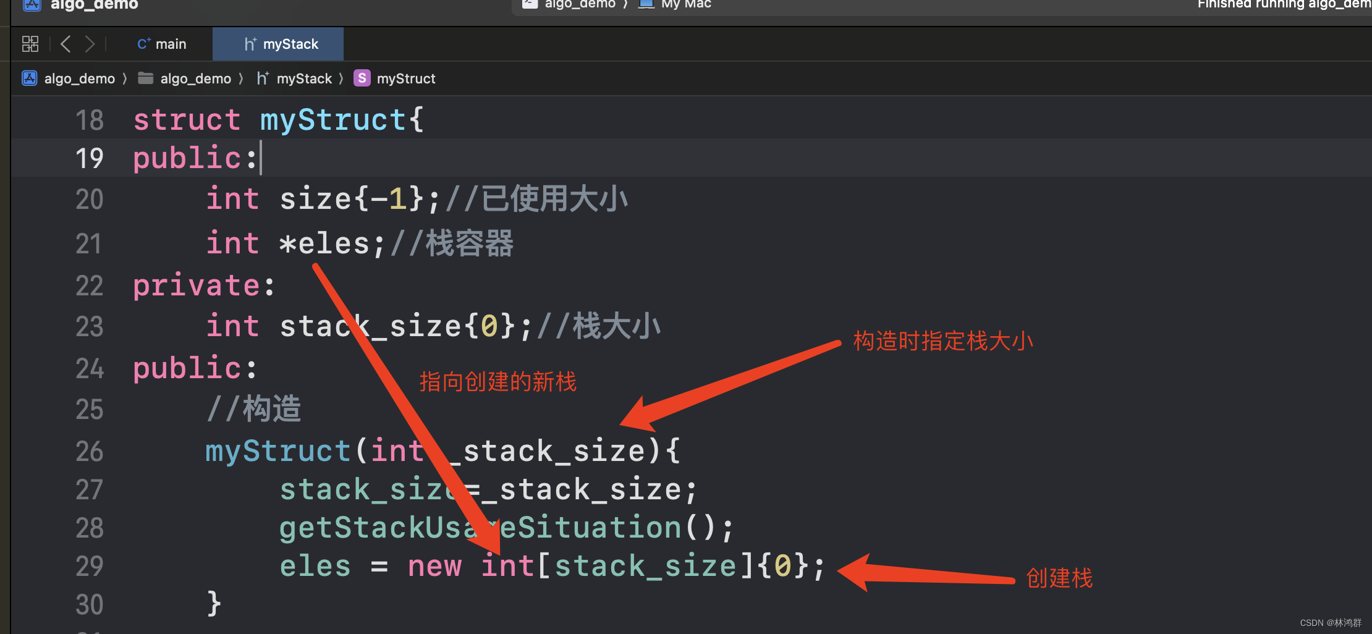Expand the chevron between myStack and myStruct

click(342, 78)
